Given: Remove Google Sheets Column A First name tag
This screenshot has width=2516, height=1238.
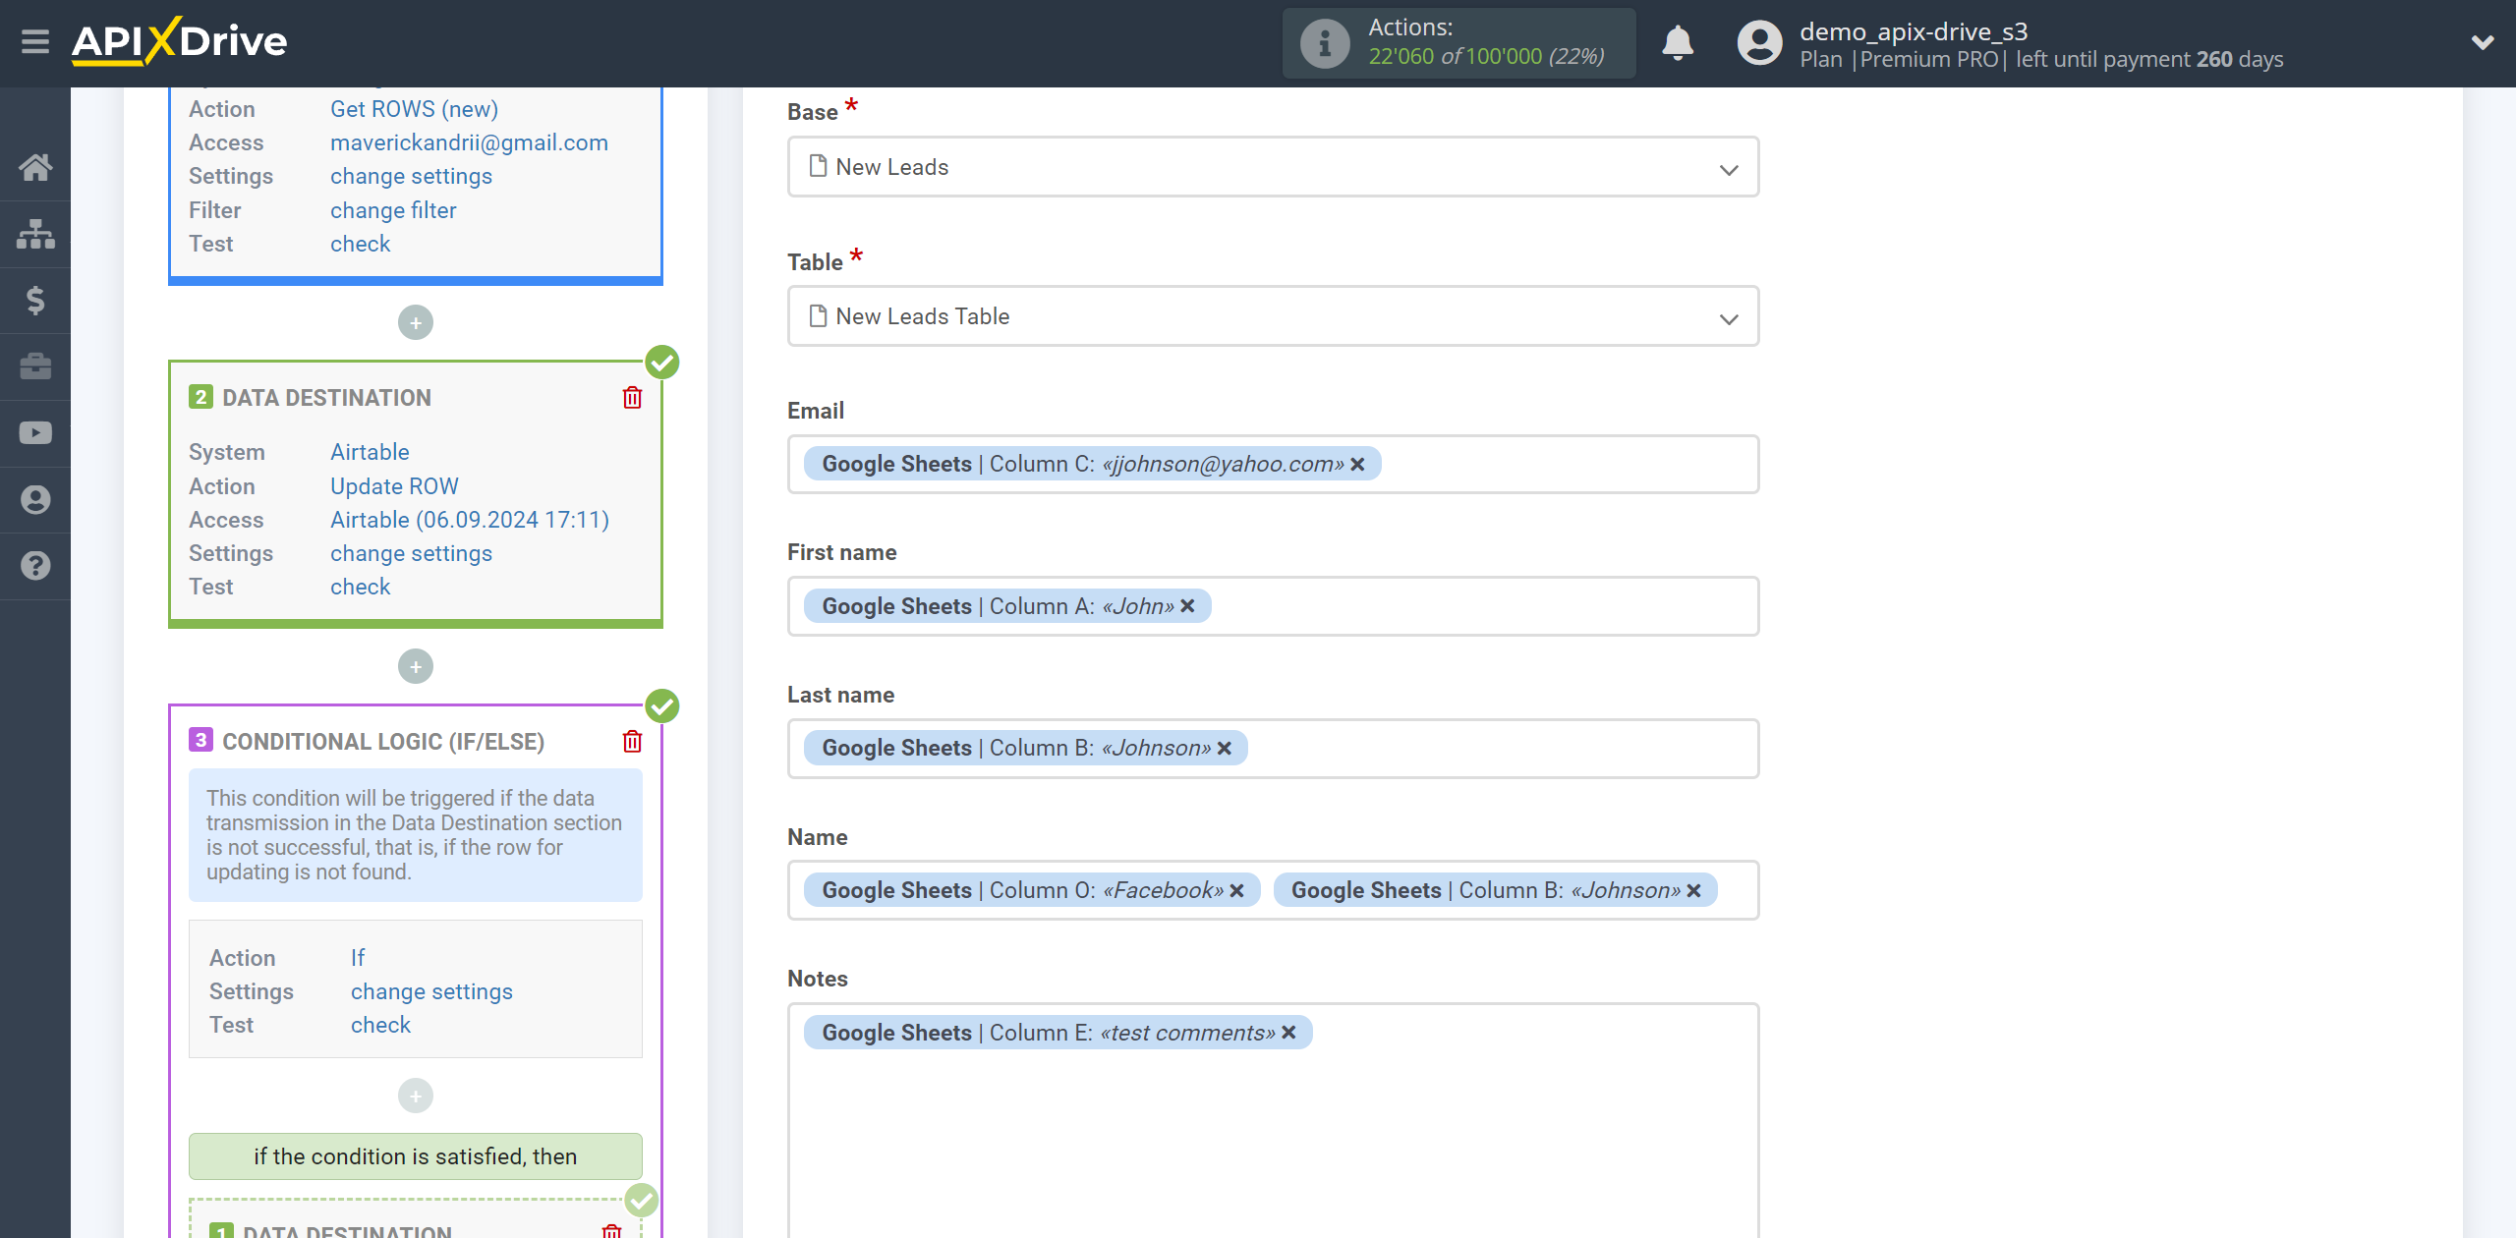Looking at the screenshot, I should pos(1187,606).
